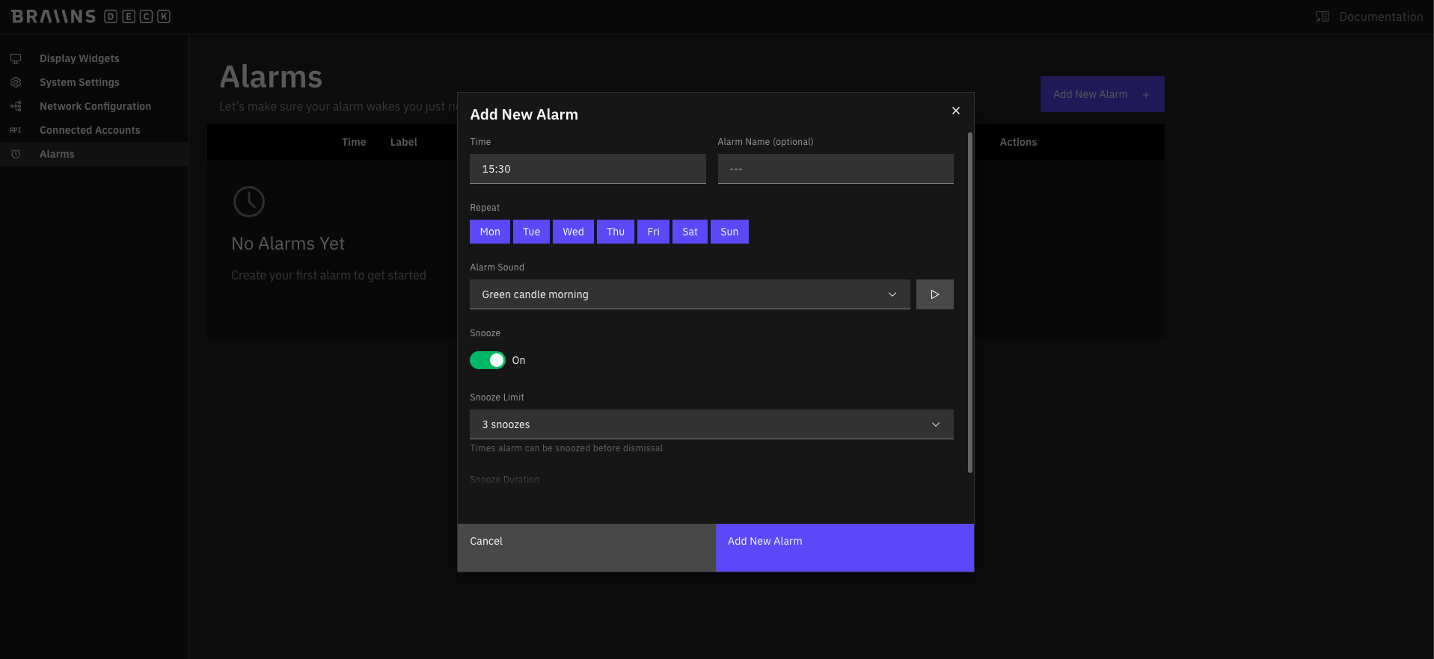Close the Add New Alarm dialog
The image size is (1434, 659).
click(x=955, y=111)
